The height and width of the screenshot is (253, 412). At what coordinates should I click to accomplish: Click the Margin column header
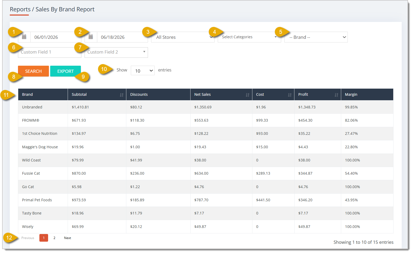point(367,94)
